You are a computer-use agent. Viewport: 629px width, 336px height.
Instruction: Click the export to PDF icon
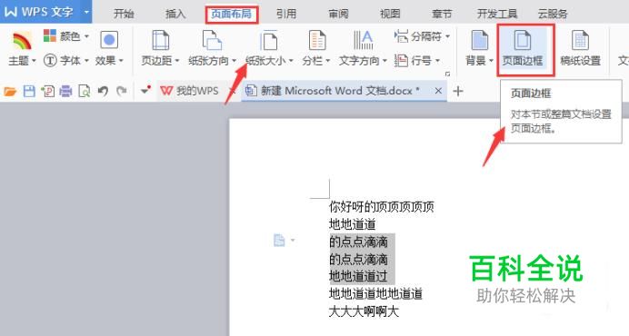pos(48,92)
